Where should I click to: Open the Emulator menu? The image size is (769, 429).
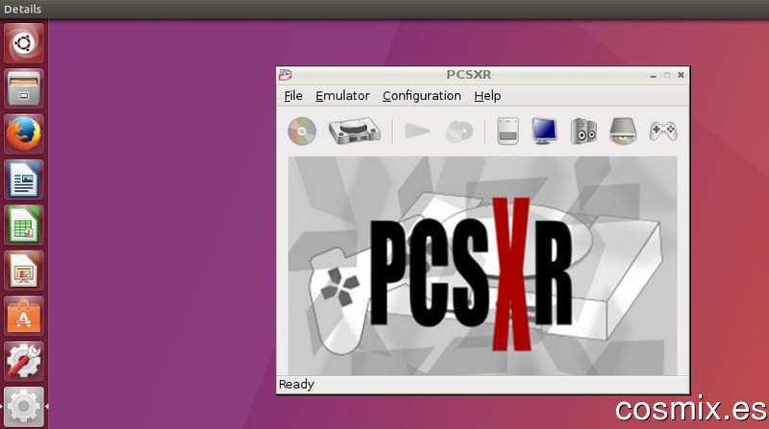coord(342,96)
